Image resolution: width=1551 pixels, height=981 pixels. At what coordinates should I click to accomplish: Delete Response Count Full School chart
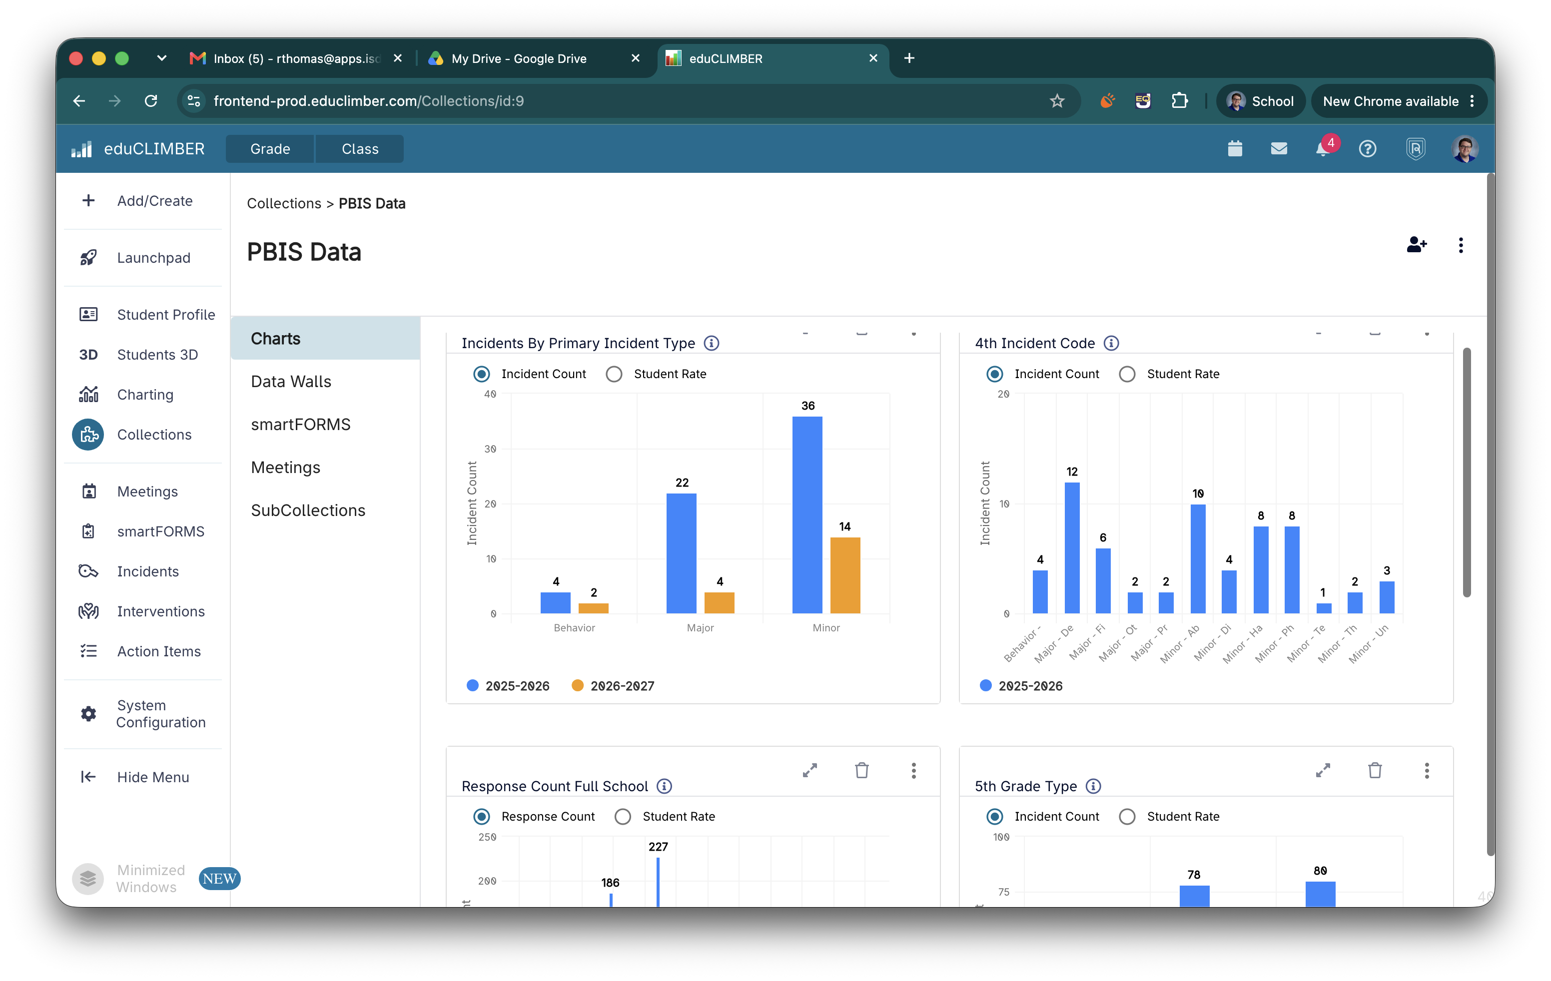tap(862, 771)
